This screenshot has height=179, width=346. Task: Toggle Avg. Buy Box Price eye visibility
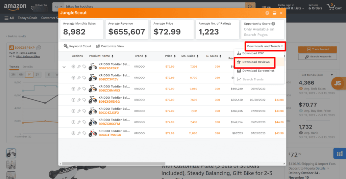[300, 111]
